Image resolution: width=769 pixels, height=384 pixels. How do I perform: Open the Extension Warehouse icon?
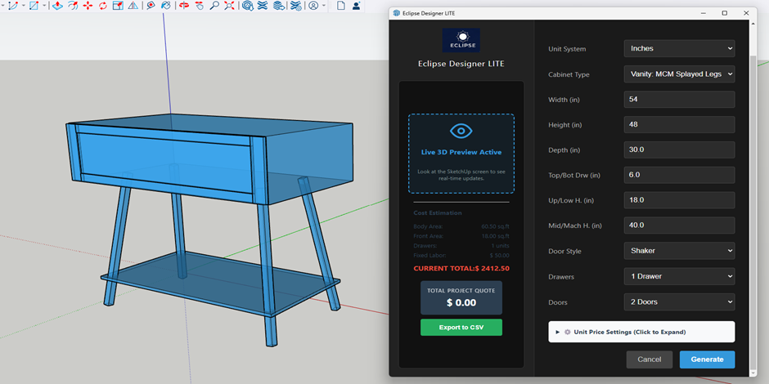point(263,6)
